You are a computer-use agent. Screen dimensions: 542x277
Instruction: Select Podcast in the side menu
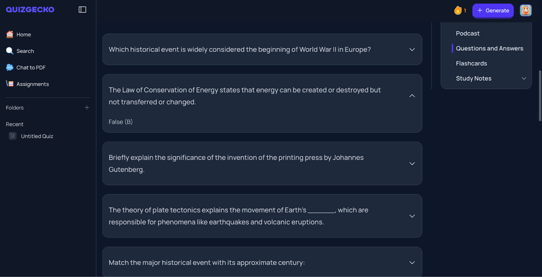(x=467, y=33)
